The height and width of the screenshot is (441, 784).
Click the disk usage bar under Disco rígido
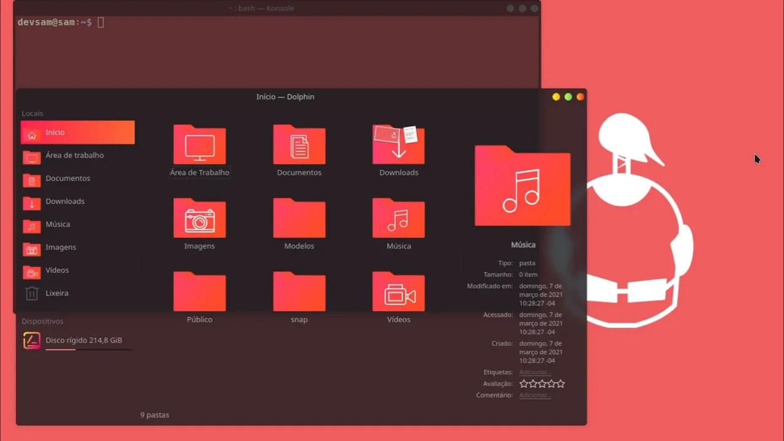click(x=89, y=350)
